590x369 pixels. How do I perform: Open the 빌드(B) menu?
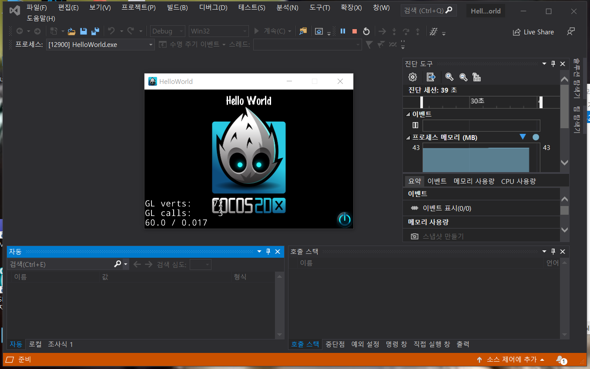click(178, 7)
